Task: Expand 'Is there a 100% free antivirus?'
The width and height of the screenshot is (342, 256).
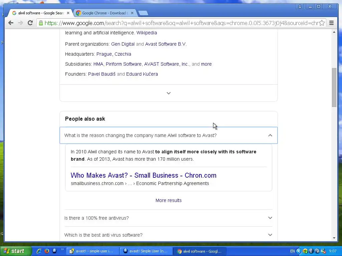Action: pyautogui.click(x=169, y=218)
